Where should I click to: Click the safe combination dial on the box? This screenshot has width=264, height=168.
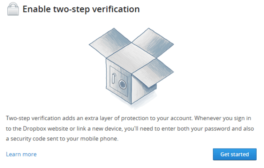point(123,84)
